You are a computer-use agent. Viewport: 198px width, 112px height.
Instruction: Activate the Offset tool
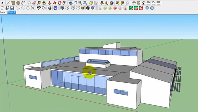(x=65, y=3)
